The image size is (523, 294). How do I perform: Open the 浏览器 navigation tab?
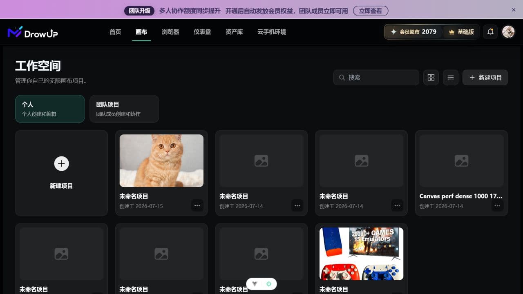click(x=170, y=32)
